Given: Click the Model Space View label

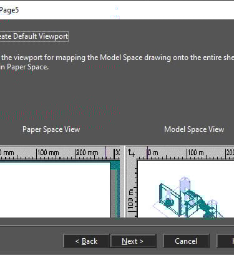Looking at the screenshot, I should coord(194,129).
